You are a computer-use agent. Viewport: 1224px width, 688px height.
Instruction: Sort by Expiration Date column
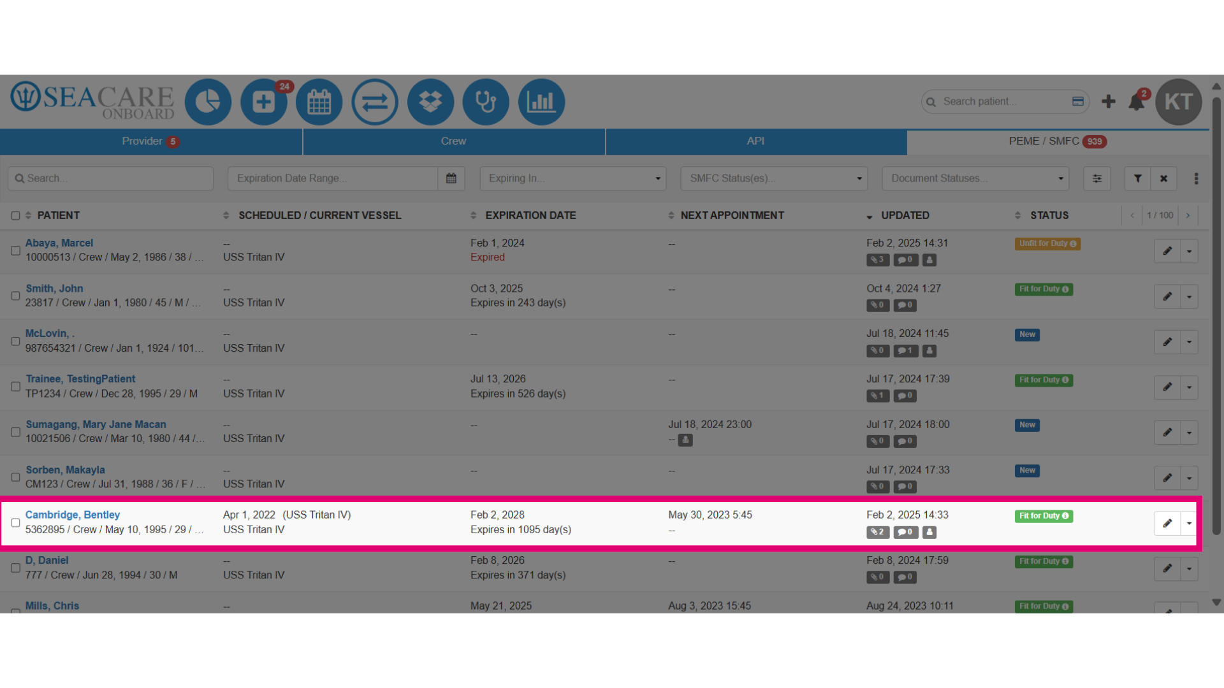(x=530, y=215)
